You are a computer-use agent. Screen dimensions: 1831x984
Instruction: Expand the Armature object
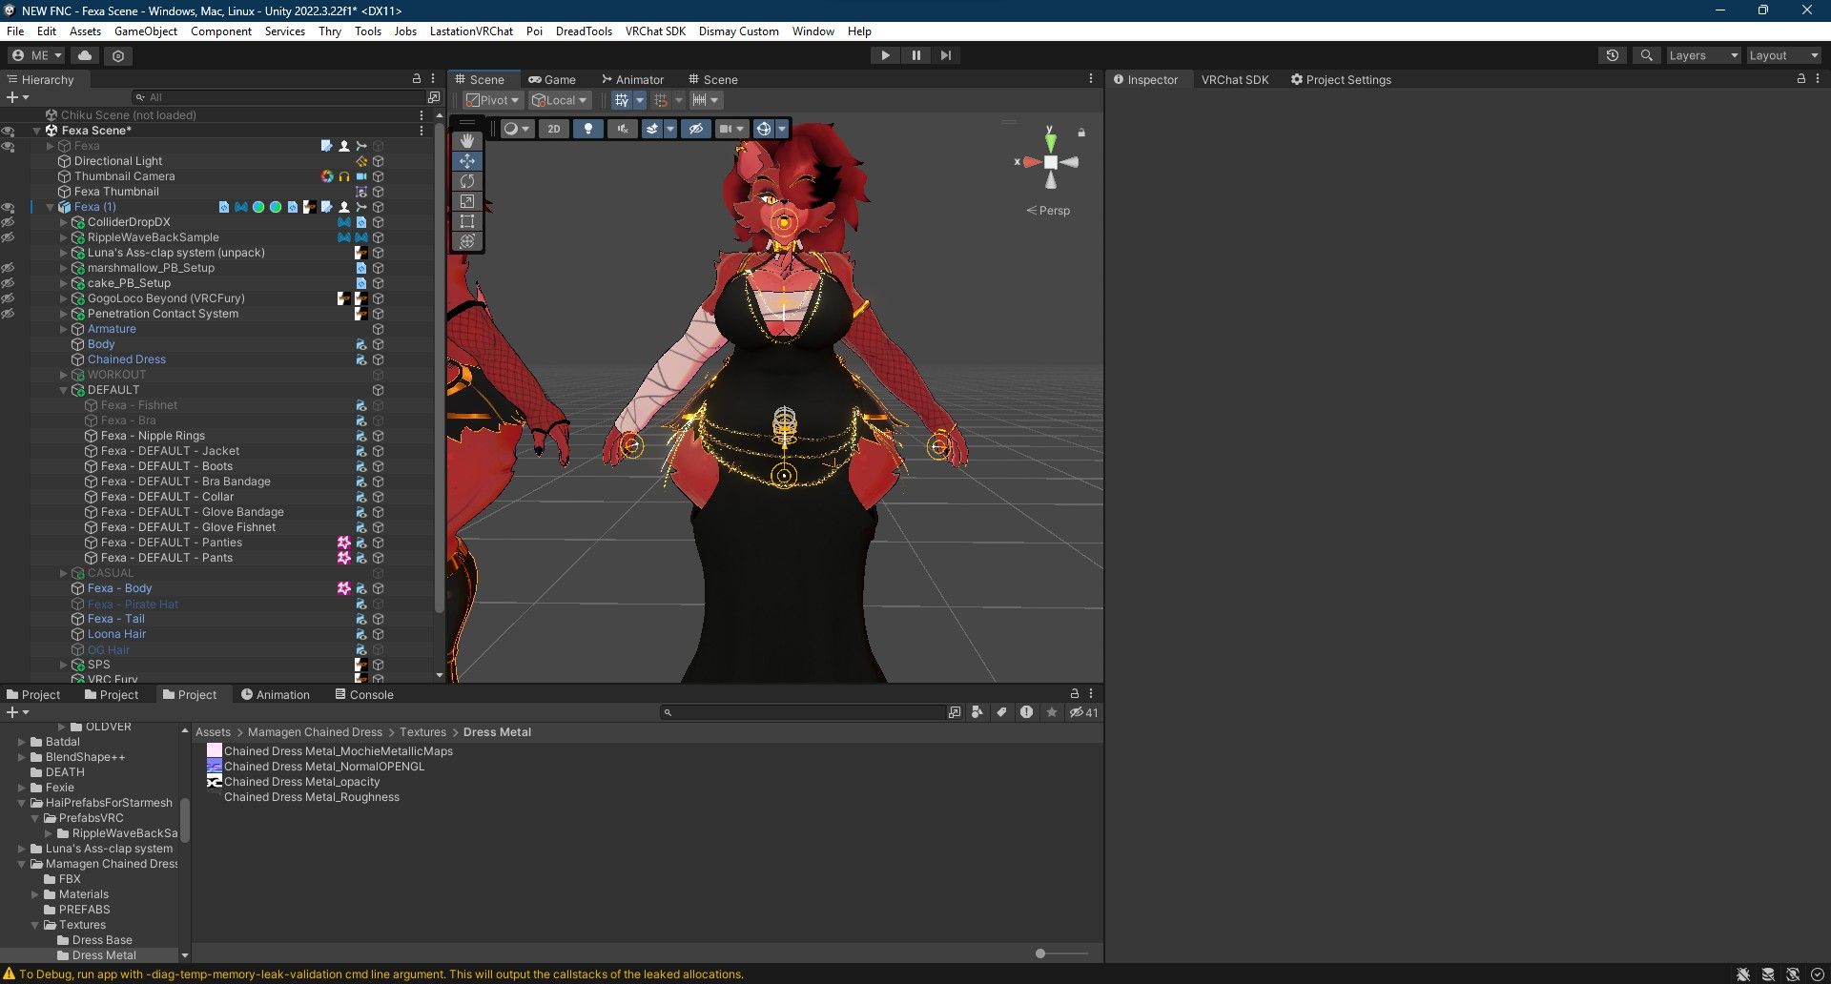click(x=64, y=329)
